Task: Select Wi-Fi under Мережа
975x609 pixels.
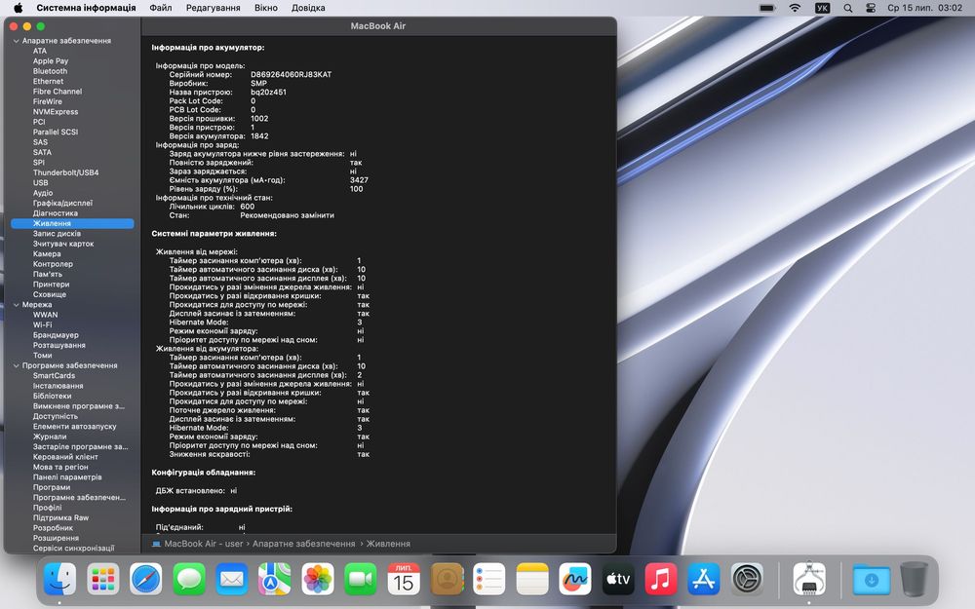Action: point(43,325)
